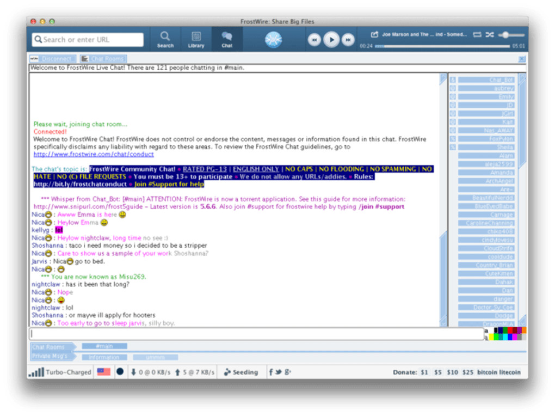555x416 pixels.
Task: Open the Search tab in the toolbar
Action: (165, 39)
